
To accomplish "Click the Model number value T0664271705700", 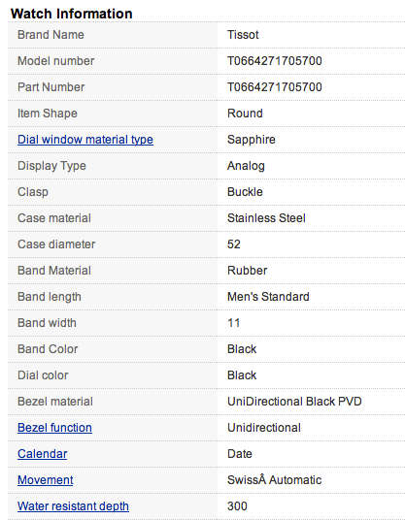I will click(x=275, y=61).
